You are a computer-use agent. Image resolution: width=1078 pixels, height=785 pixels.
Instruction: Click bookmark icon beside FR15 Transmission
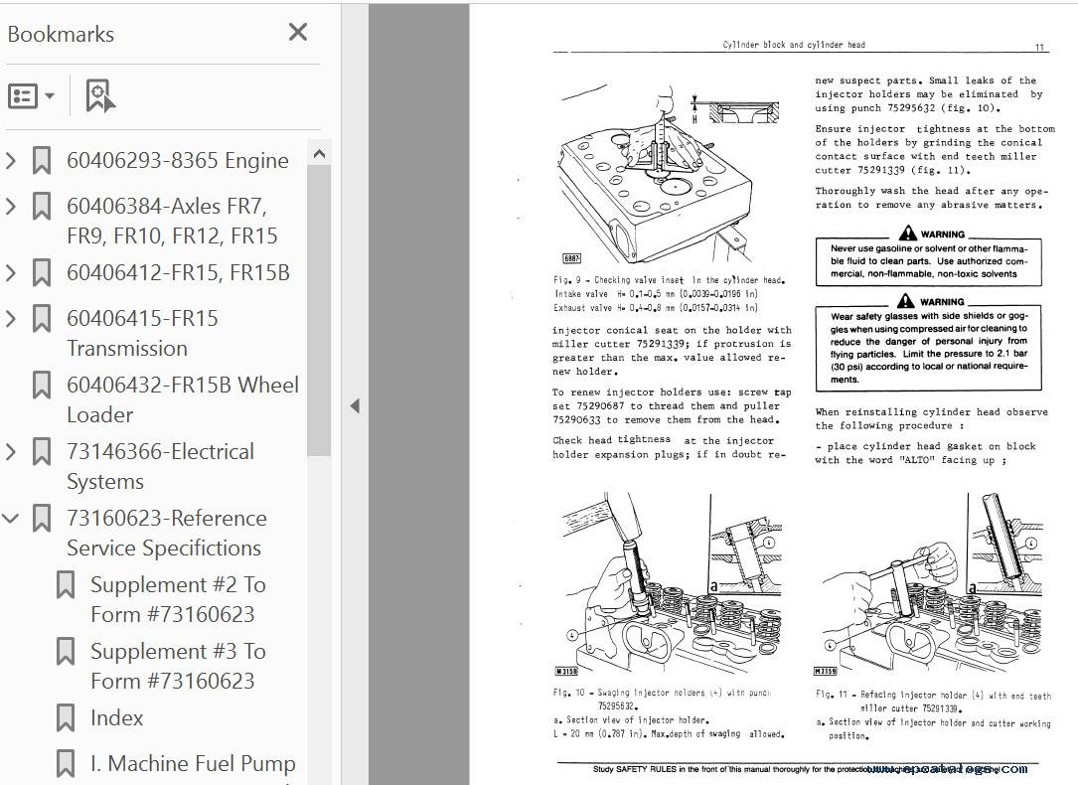(42, 319)
